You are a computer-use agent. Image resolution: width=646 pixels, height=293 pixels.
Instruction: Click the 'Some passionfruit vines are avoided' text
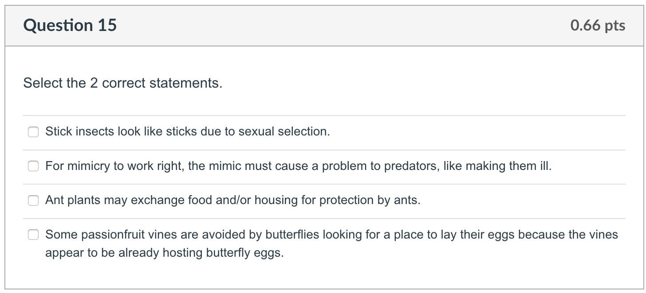tap(331, 234)
